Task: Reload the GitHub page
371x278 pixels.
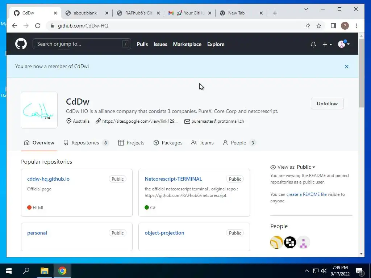Action: pyautogui.click(x=38, y=26)
